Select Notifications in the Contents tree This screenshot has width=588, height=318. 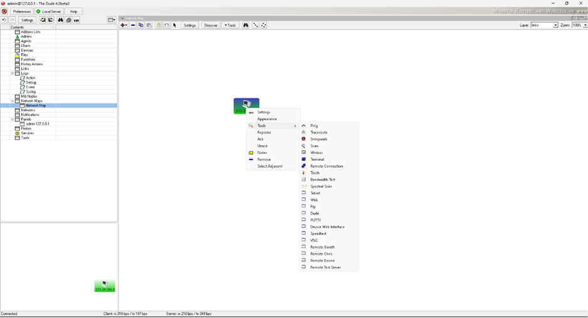[30, 115]
